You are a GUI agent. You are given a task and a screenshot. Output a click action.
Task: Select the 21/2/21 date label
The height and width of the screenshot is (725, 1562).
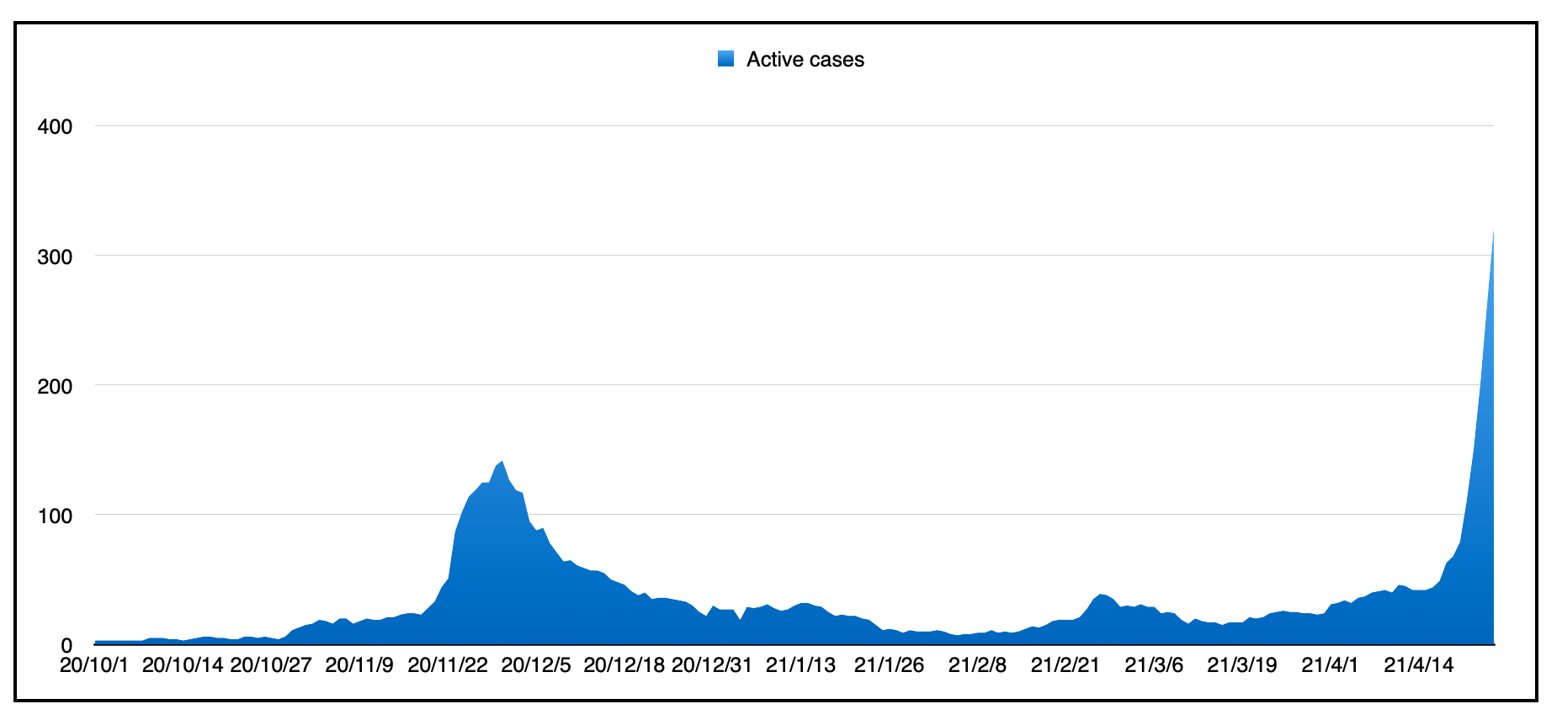[1065, 665]
